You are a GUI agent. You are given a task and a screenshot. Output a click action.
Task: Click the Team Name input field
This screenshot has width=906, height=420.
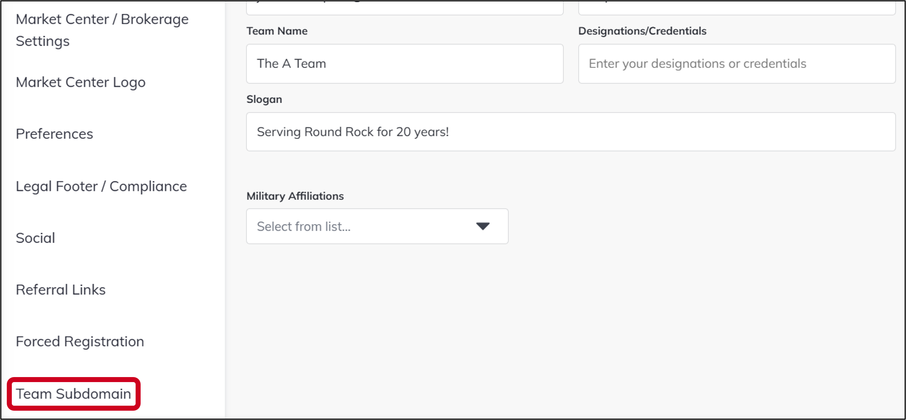coord(405,64)
